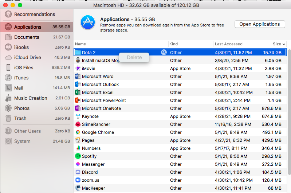The height and width of the screenshot is (193, 291).
Task: Click the 3/8/20, 2:55 PM date cell
Action: tap(232, 61)
